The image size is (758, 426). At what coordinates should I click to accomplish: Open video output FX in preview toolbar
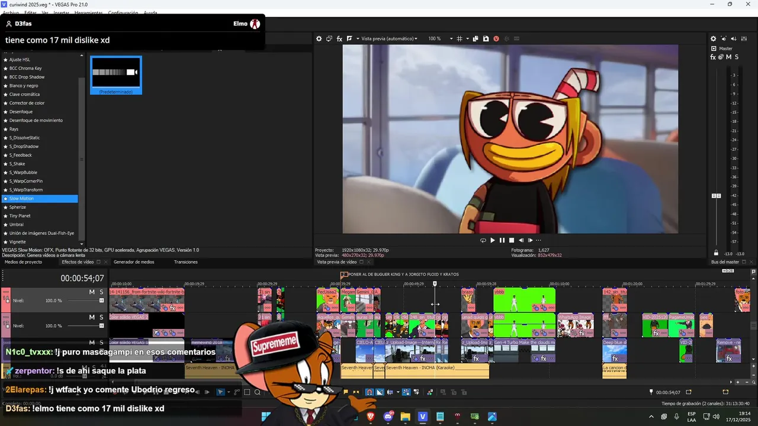340,38
